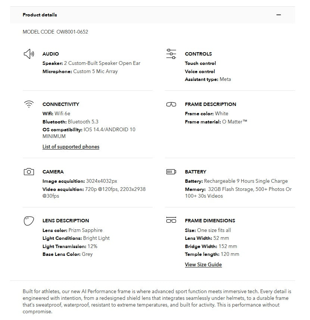Screen dimensions: 310x320
Task: Click the Frame Dimensions glasses icon
Action: [171, 220]
